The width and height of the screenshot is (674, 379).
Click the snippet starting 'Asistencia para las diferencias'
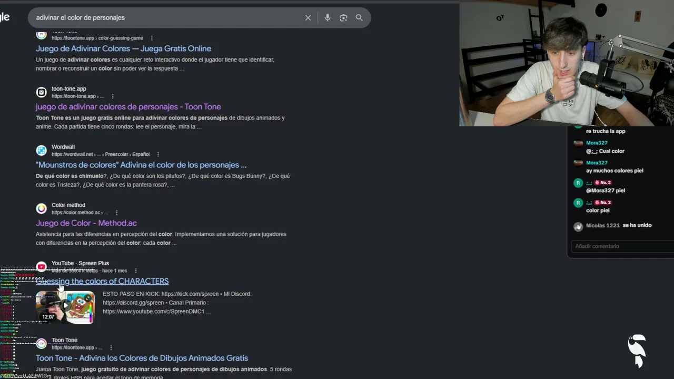(161, 238)
